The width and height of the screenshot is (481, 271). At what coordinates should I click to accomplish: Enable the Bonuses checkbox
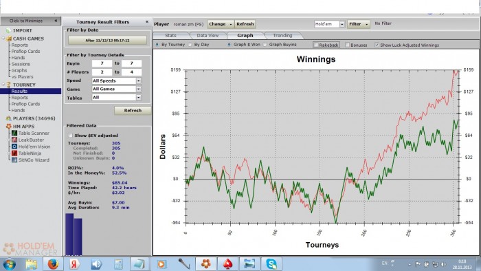coord(347,45)
